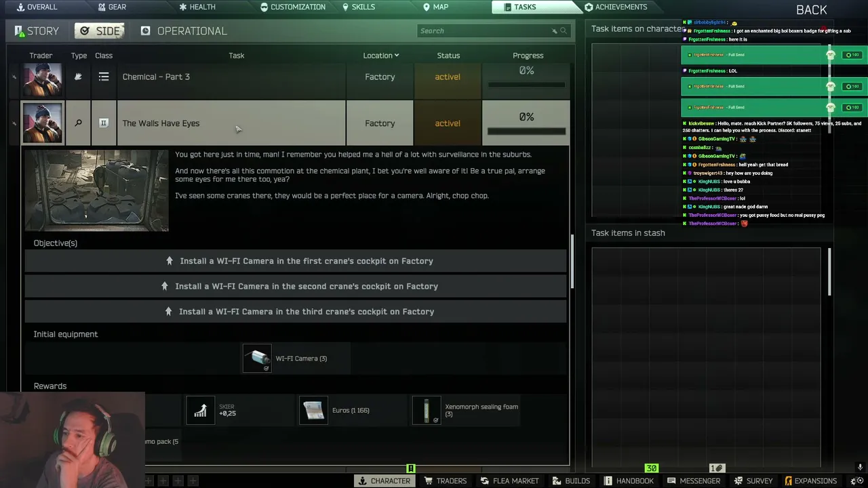Click the magnifier icon in Search field
Image resolution: width=868 pixels, height=488 pixels.
[x=563, y=30]
